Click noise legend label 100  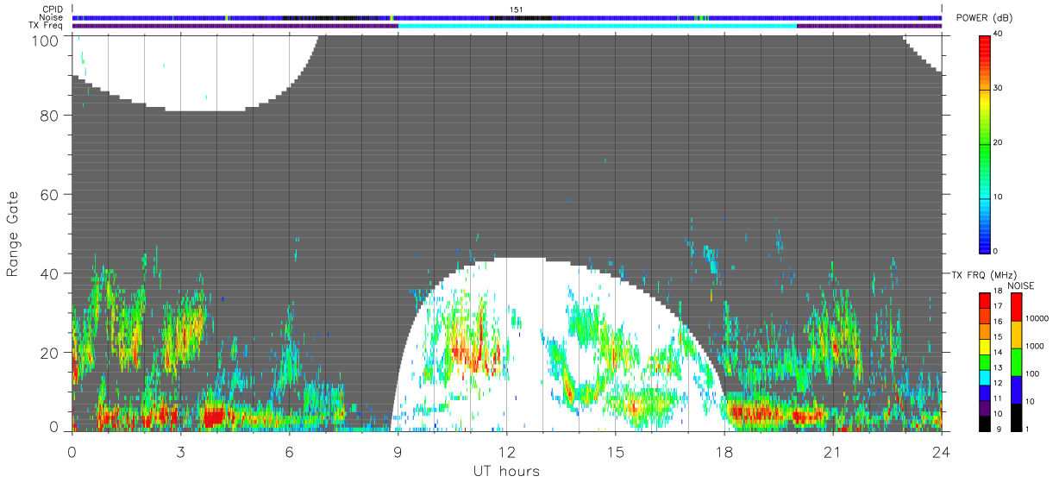pyautogui.click(x=1035, y=373)
